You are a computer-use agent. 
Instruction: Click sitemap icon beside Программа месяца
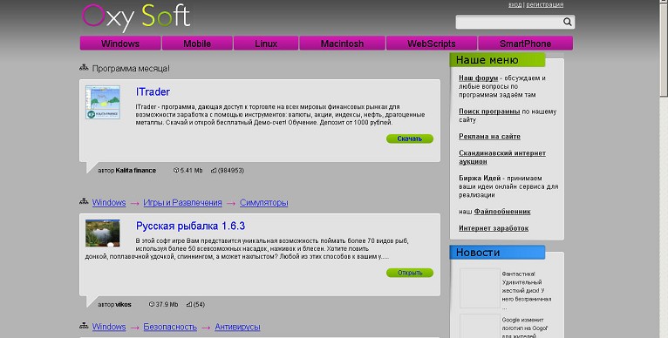point(84,67)
